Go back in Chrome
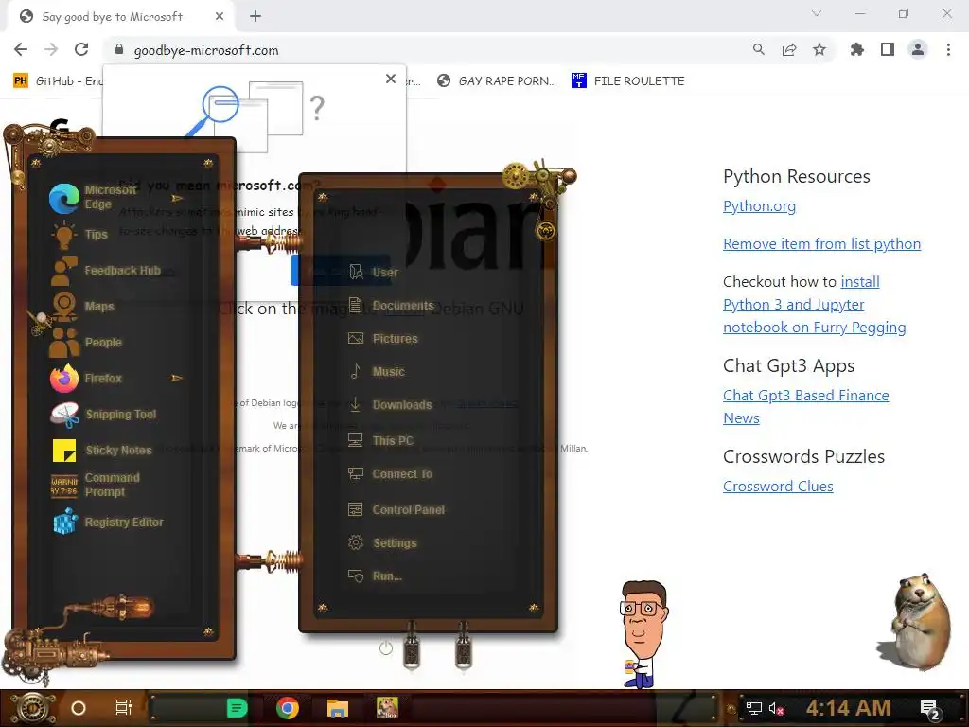969x727 pixels. click(21, 49)
